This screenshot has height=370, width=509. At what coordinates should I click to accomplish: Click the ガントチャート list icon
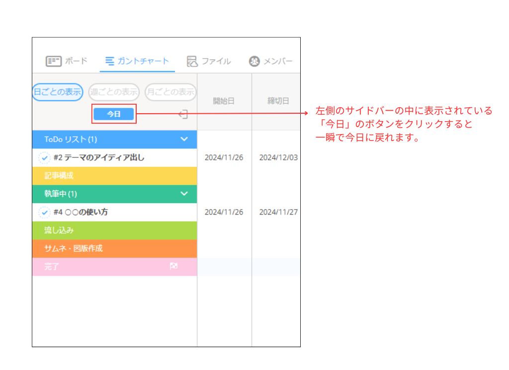click(x=109, y=61)
